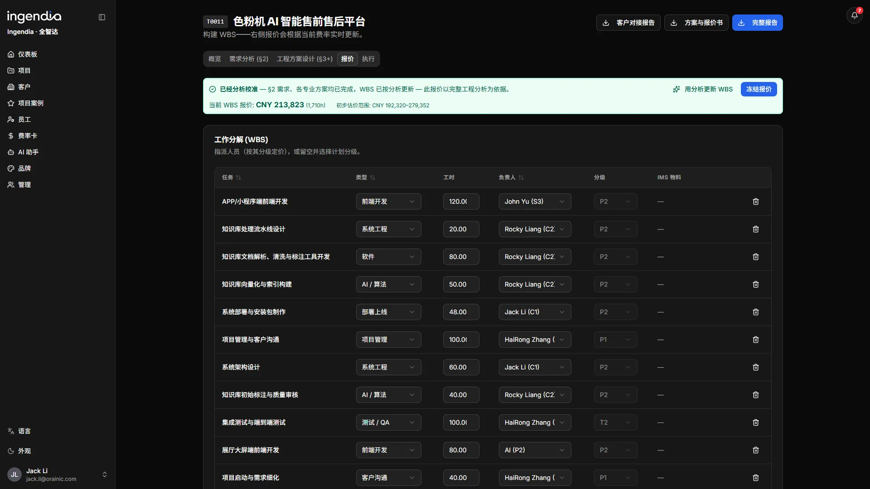Click 用分析更新 WBS
870x489 pixels.
pos(703,89)
